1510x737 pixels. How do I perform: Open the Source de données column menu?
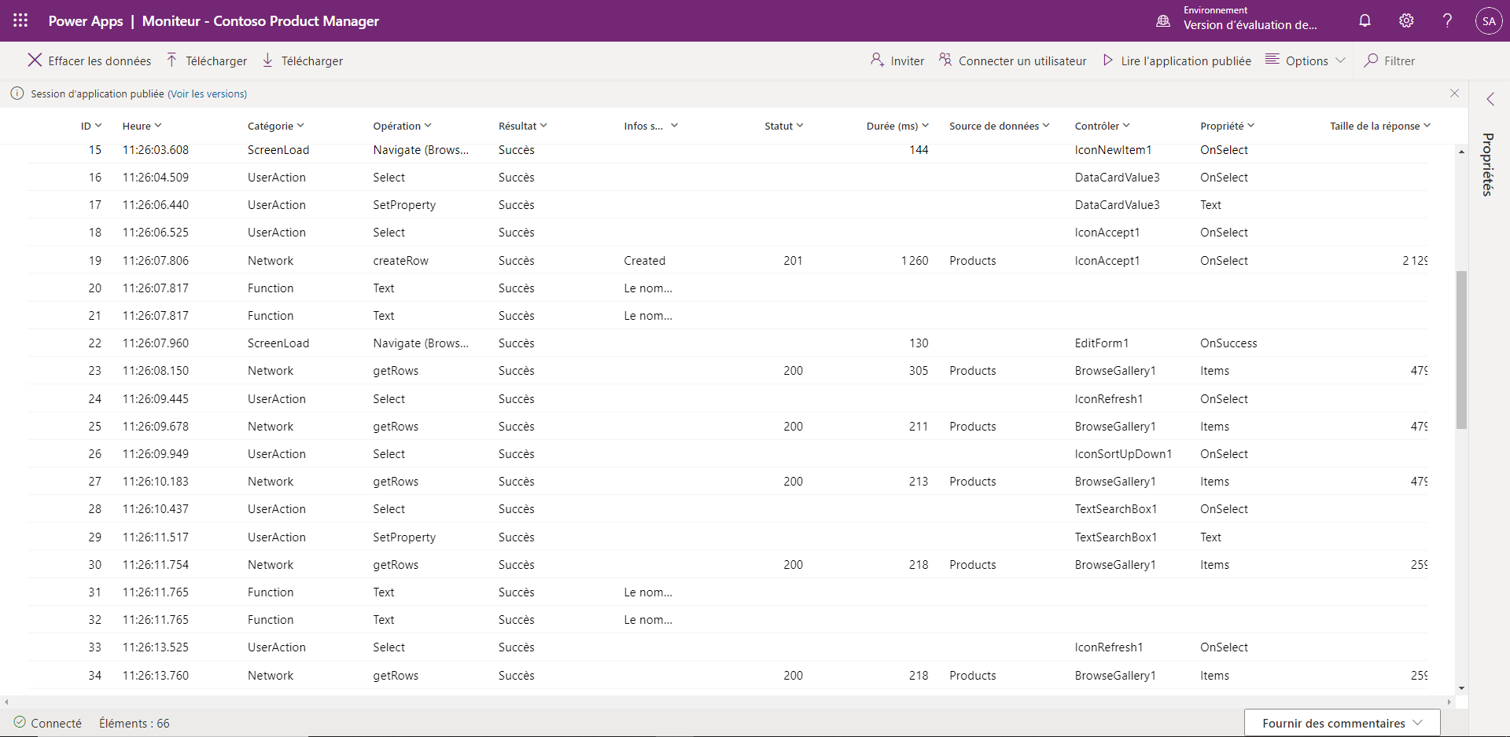pyautogui.click(x=1000, y=126)
